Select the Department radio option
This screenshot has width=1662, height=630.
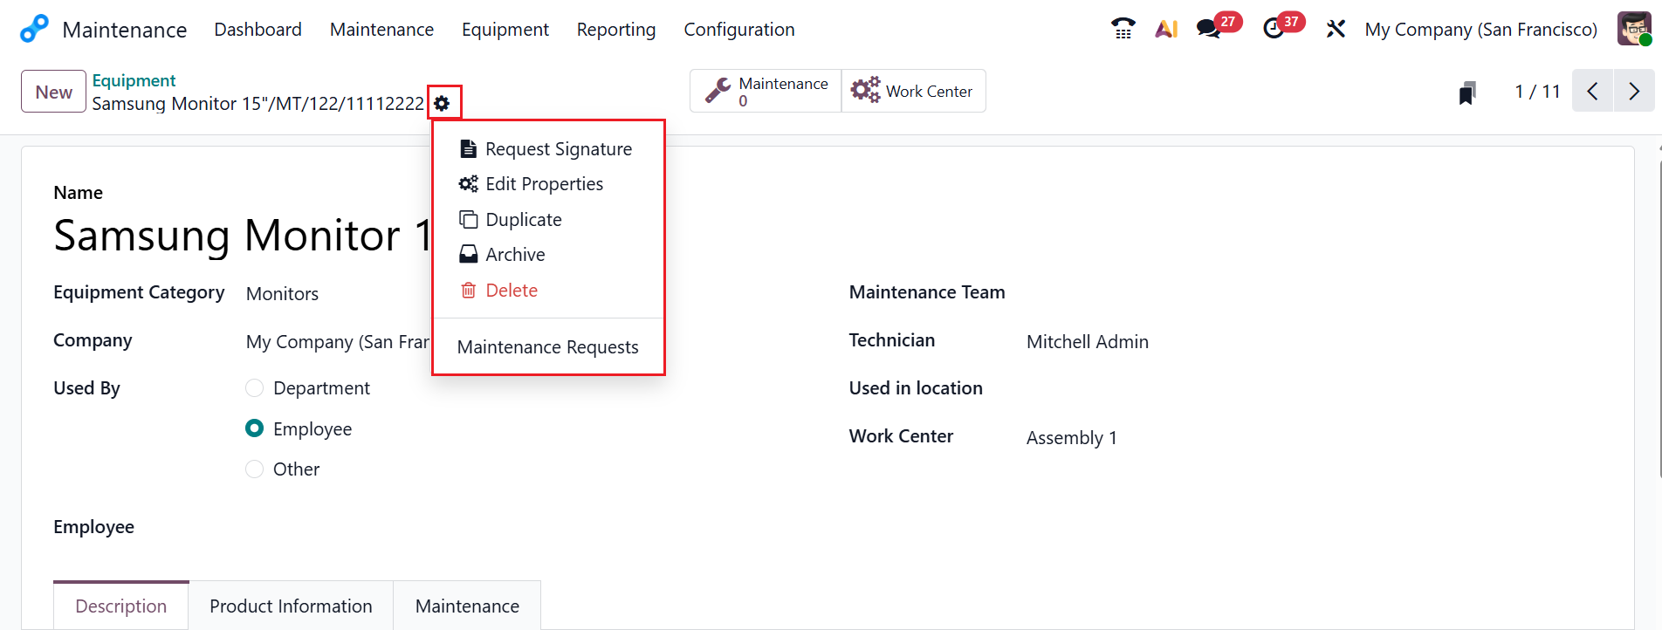tap(255, 387)
